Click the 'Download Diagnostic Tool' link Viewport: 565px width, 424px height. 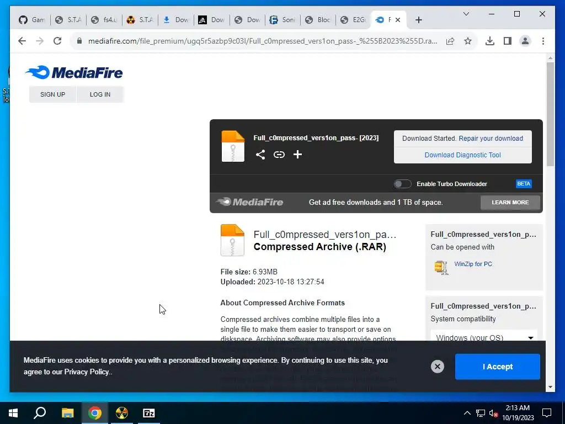(x=463, y=155)
